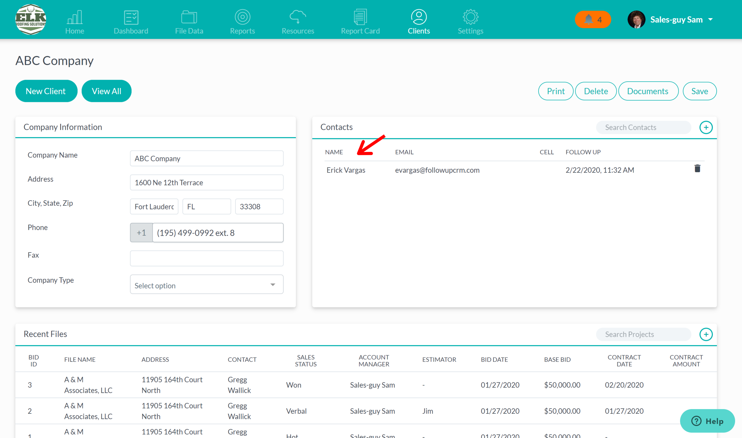Click estimator Jim in bid 2 row
This screenshot has width=742, height=438.
[x=427, y=411]
